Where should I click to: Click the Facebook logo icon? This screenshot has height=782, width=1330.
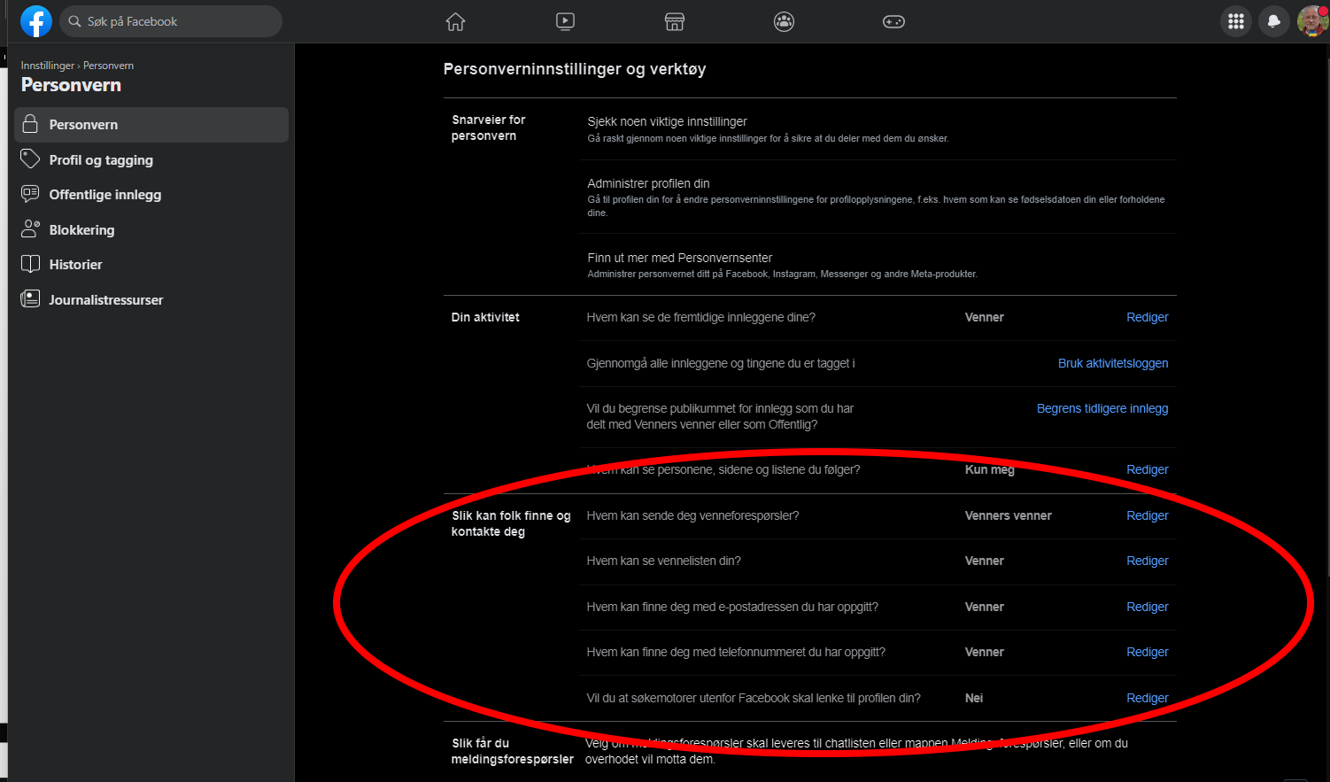pos(36,21)
